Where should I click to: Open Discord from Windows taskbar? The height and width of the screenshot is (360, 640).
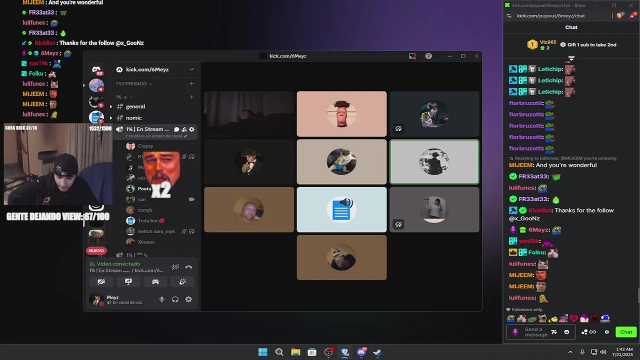[x=361, y=352]
